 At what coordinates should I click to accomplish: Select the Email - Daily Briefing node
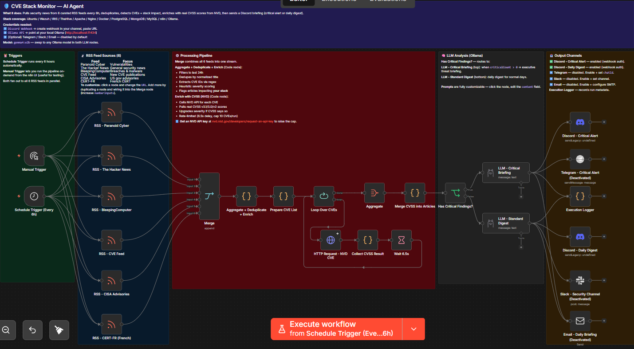point(580,321)
